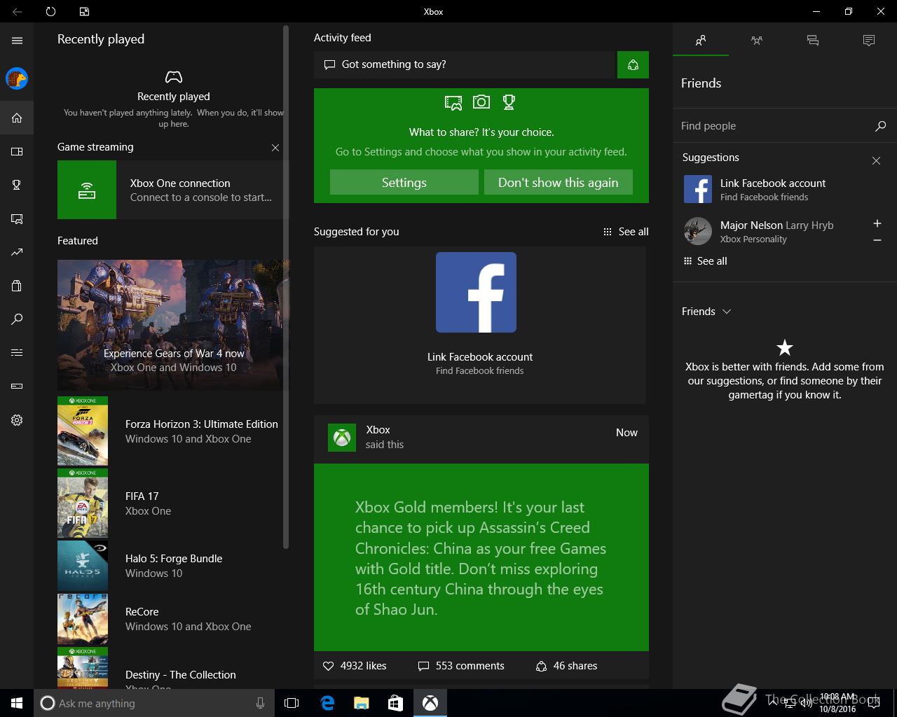Open Halo 5: Forge Bundle thumbnail
The image size is (897, 717).
[x=83, y=566]
